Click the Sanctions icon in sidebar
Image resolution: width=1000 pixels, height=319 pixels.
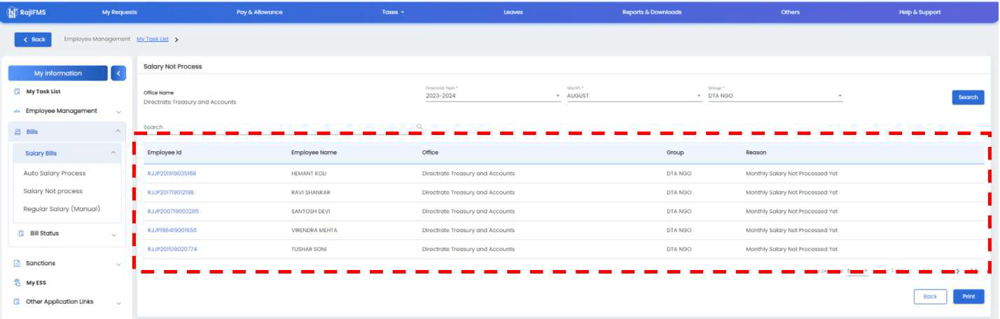tap(18, 264)
